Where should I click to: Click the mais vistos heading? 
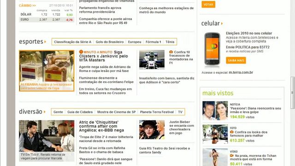tap(218, 93)
